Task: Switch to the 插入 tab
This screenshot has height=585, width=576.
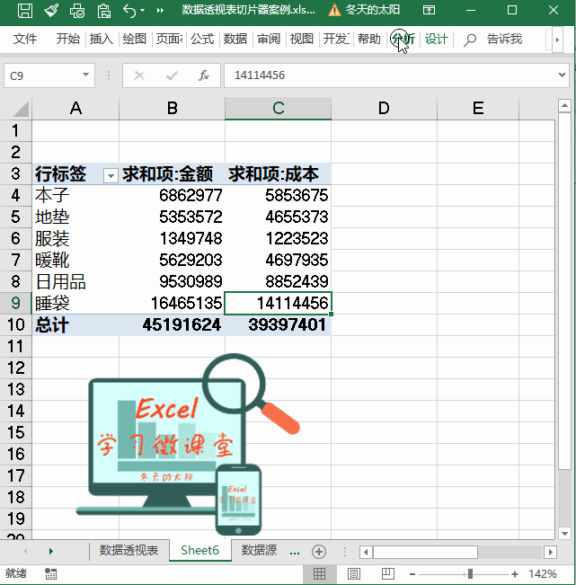Action: [102, 39]
